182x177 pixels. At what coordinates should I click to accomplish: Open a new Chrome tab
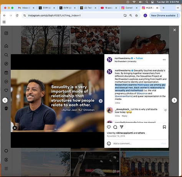click(164, 8)
